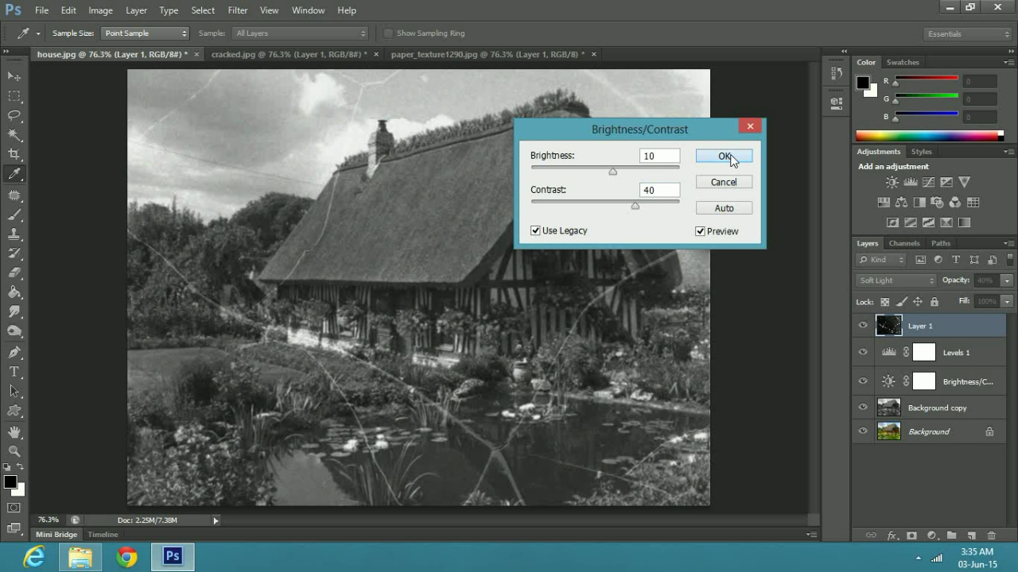
Task: Click the Auto button
Action: point(724,208)
